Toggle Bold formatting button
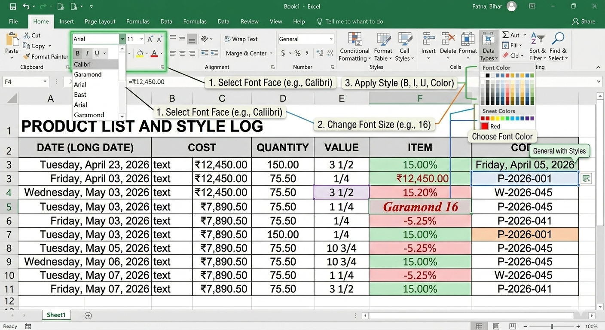Image resolution: width=605 pixels, height=330 pixels. 78,53
